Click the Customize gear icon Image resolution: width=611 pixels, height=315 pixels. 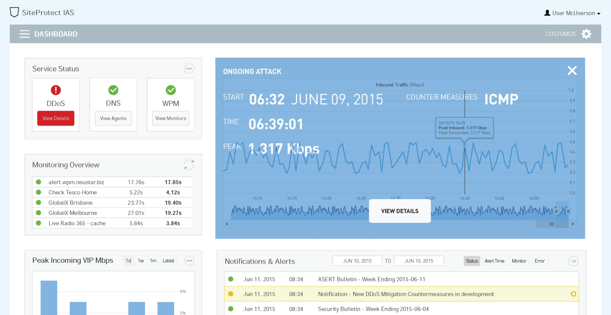coord(586,34)
